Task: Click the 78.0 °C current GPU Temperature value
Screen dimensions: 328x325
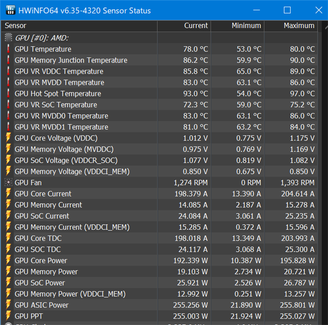Action: point(196,49)
